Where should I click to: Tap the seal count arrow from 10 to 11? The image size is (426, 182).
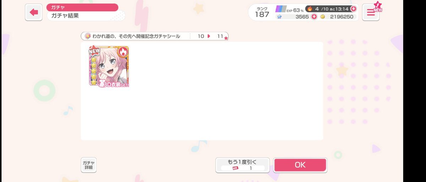209,36
